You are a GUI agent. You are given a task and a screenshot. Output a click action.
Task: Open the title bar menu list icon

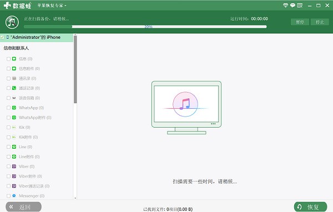(x=300, y=6)
